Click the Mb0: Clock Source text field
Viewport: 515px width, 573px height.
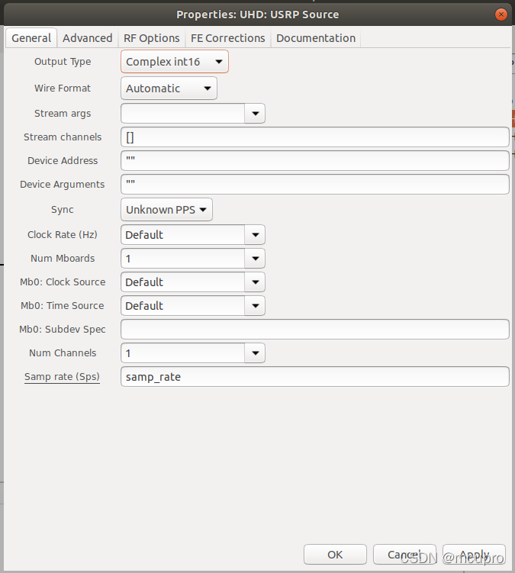183,282
